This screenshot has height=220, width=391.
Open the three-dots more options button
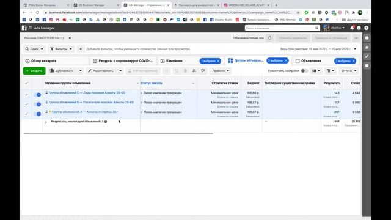356,38
